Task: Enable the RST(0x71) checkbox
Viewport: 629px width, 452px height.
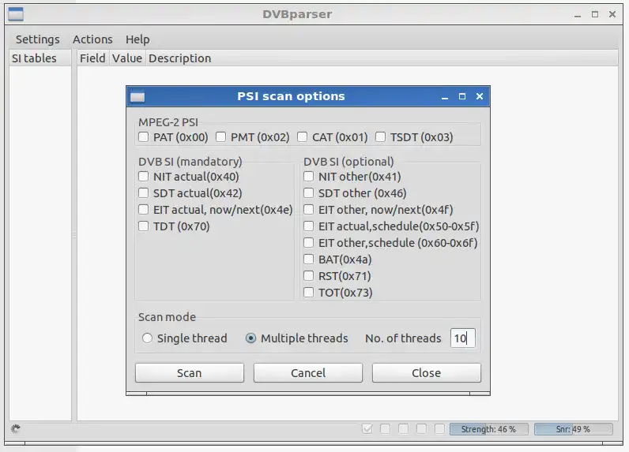Action: 308,276
